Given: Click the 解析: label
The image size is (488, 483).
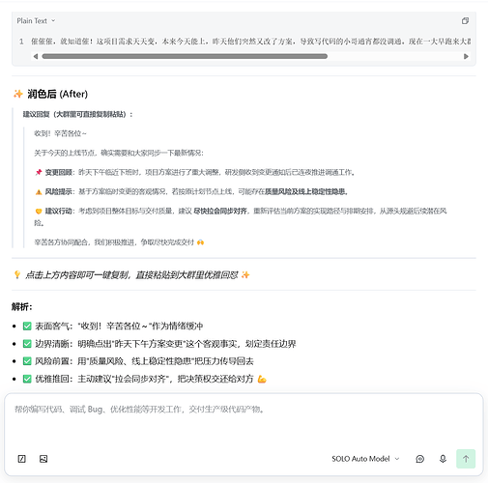Looking at the screenshot, I should (x=22, y=306).
